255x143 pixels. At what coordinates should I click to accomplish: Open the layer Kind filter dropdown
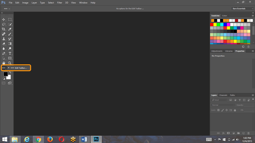pos(219,100)
